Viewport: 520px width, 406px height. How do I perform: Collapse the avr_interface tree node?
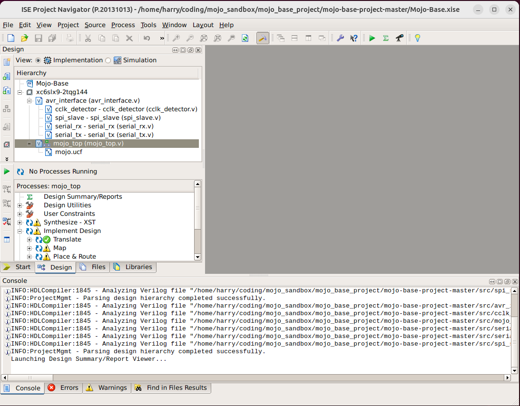pos(29,101)
